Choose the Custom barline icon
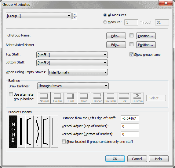The width and height of the screenshot is (175, 168). [137, 98]
